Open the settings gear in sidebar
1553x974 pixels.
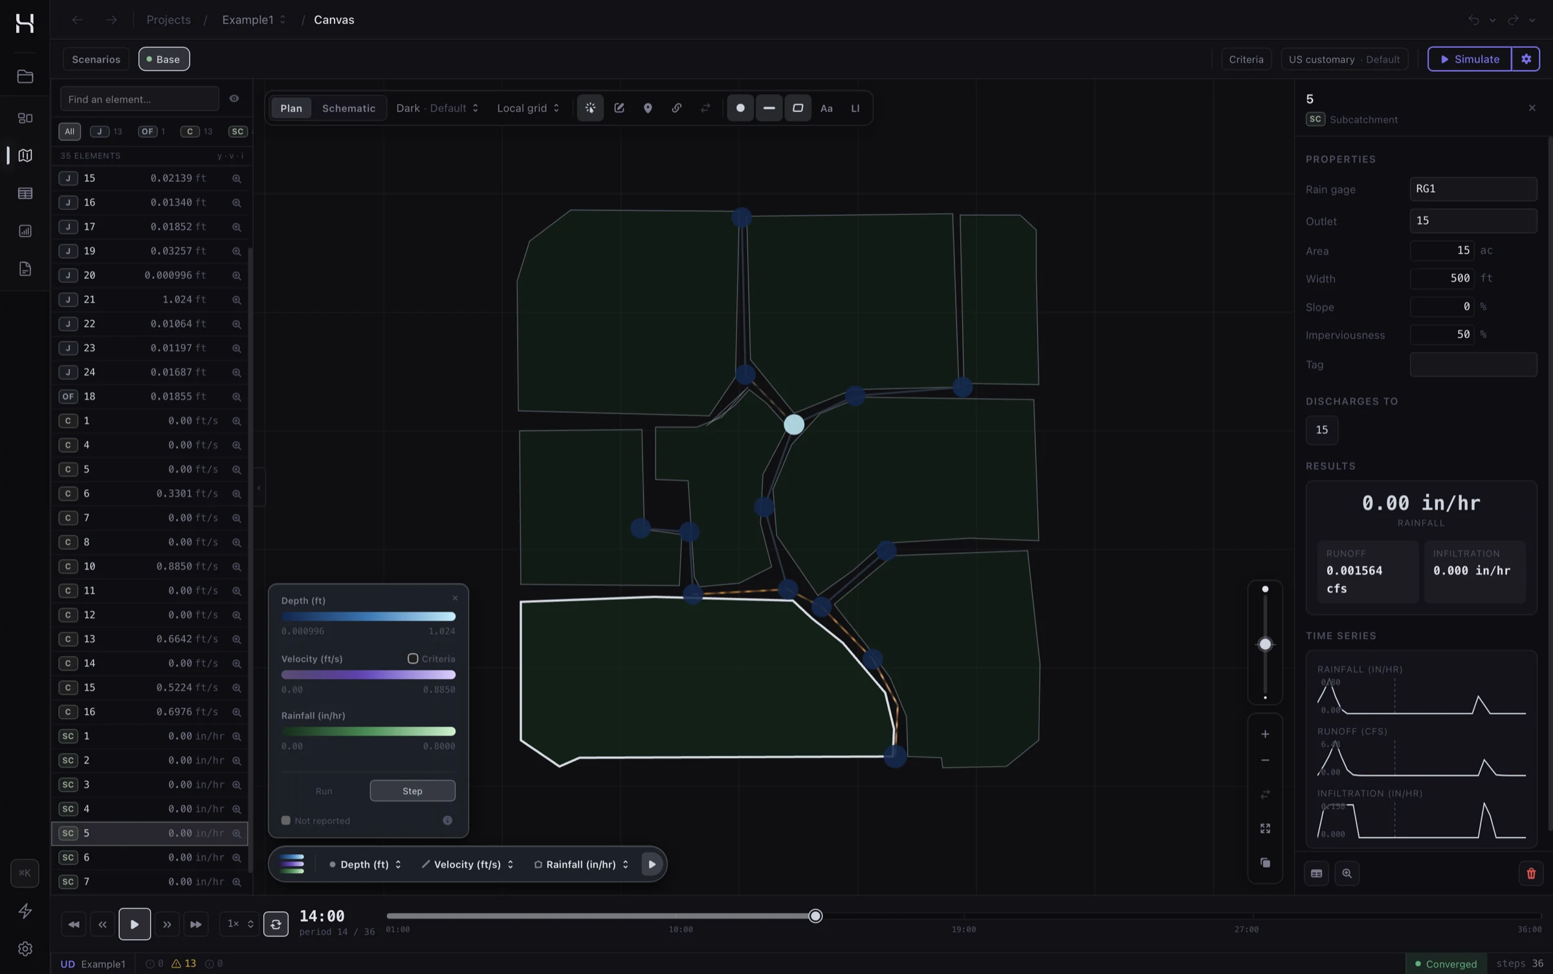coord(25,948)
